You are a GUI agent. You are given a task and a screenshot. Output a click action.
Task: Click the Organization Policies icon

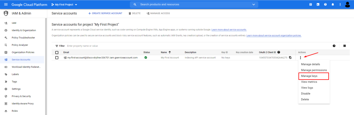pos(6,52)
